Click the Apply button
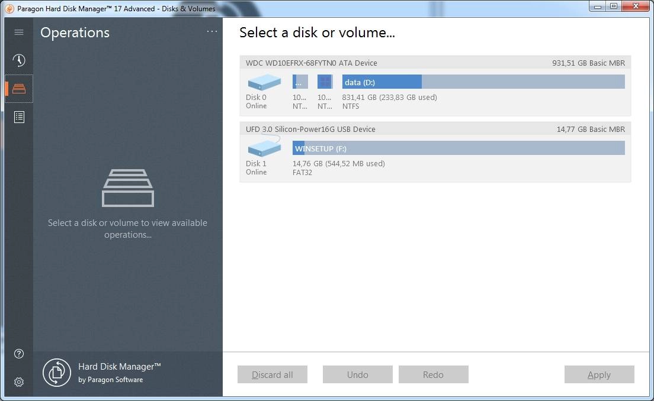Screen dimensions: 654x401 point(599,374)
